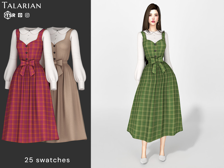The image size is (224, 168).
Task: Click the "25 swatches" caption text
Action: tap(47, 160)
